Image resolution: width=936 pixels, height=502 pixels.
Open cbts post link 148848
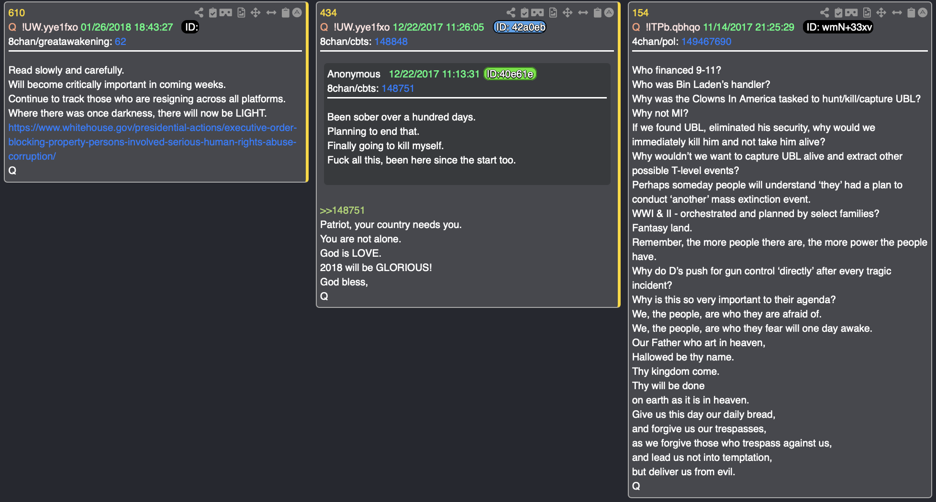pos(391,42)
